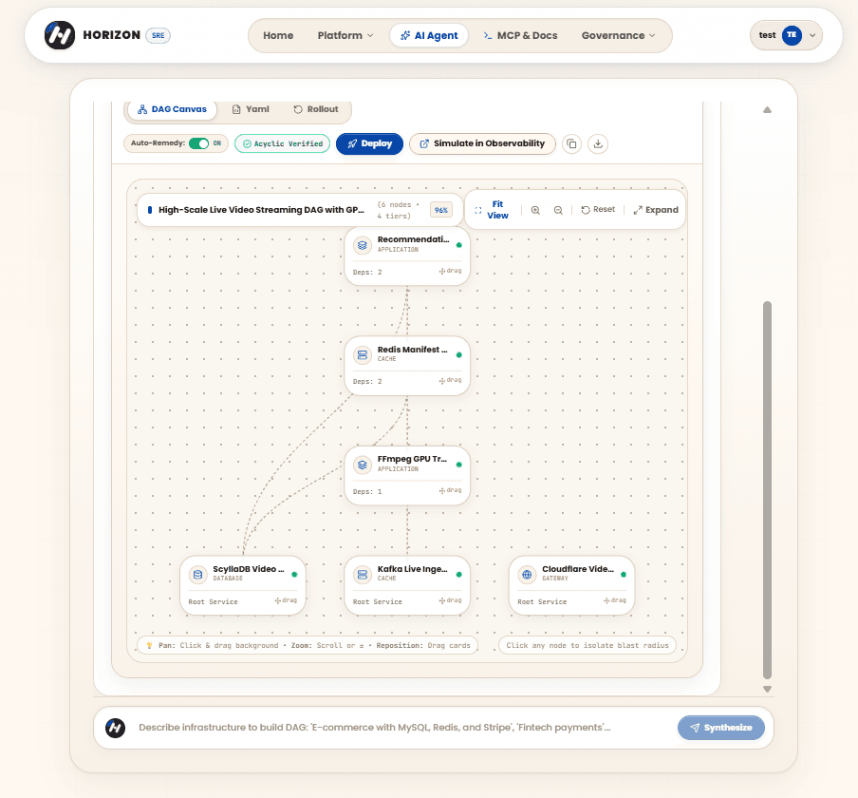Toggle the Auto-Remedy switch
Viewport: 858px width, 798px height.
click(x=198, y=143)
